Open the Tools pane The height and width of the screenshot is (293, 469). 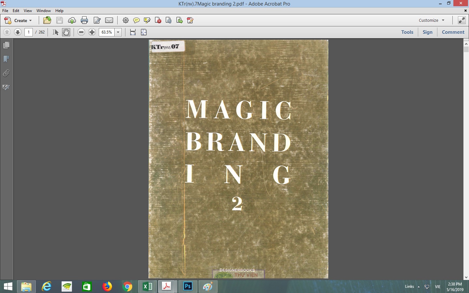coord(407,32)
